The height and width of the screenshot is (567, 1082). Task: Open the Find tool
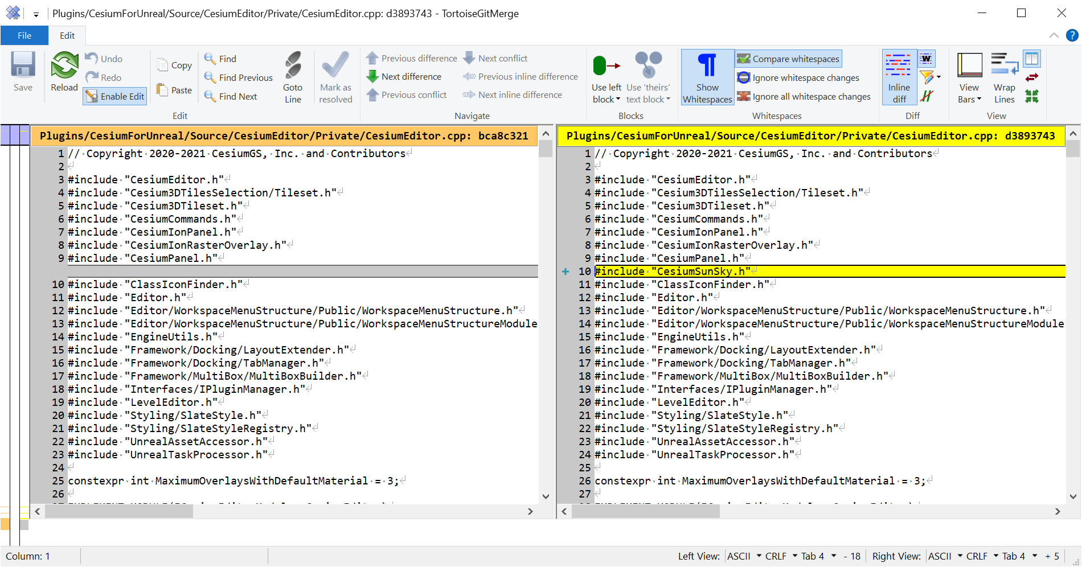tap(220, 59)
